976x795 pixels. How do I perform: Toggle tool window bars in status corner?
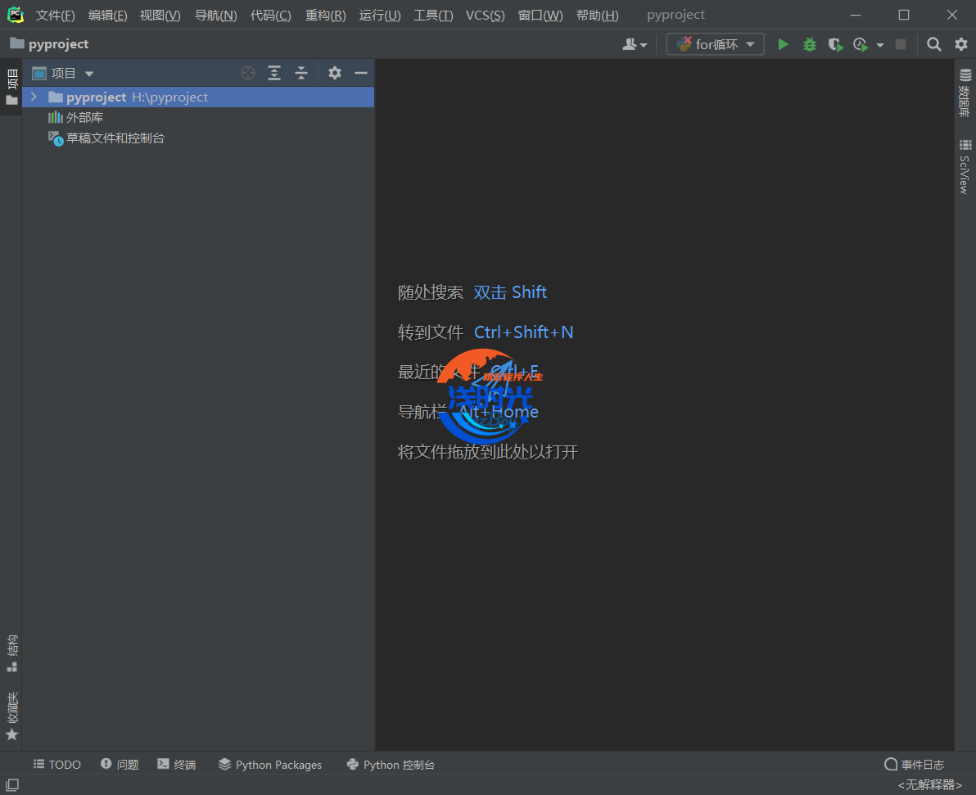pyautogui.click(x=12, y=785)
